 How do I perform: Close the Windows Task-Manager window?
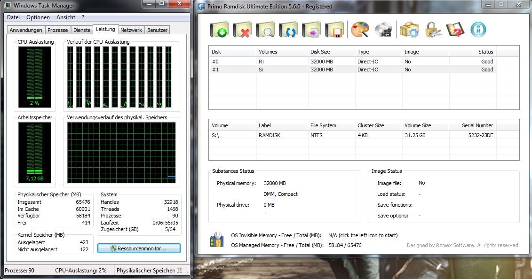(180, 4)
